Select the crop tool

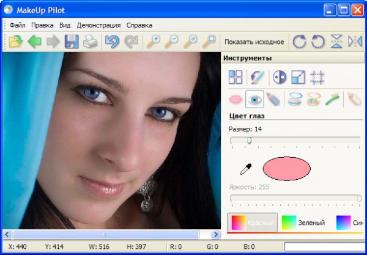[x=317, y=77]
